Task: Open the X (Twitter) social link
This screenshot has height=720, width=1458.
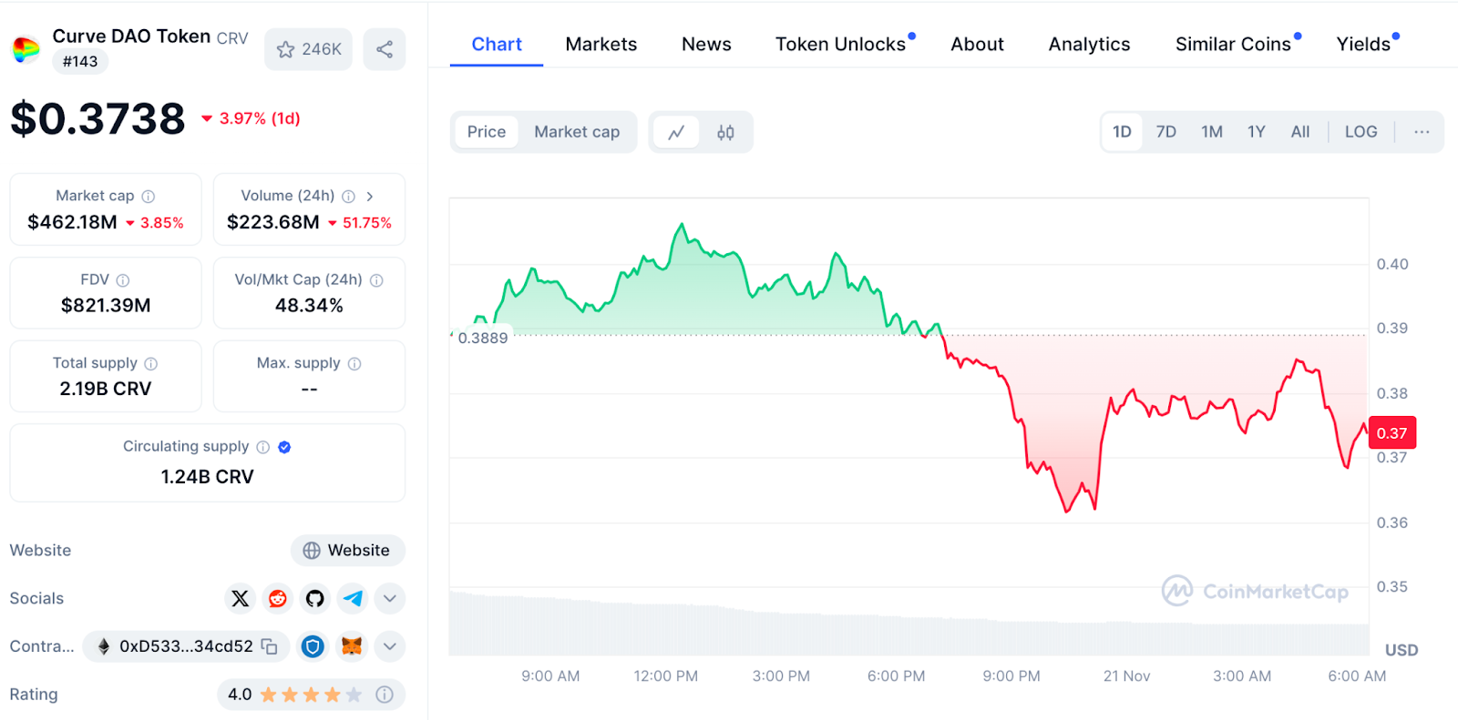Action: 240,598
